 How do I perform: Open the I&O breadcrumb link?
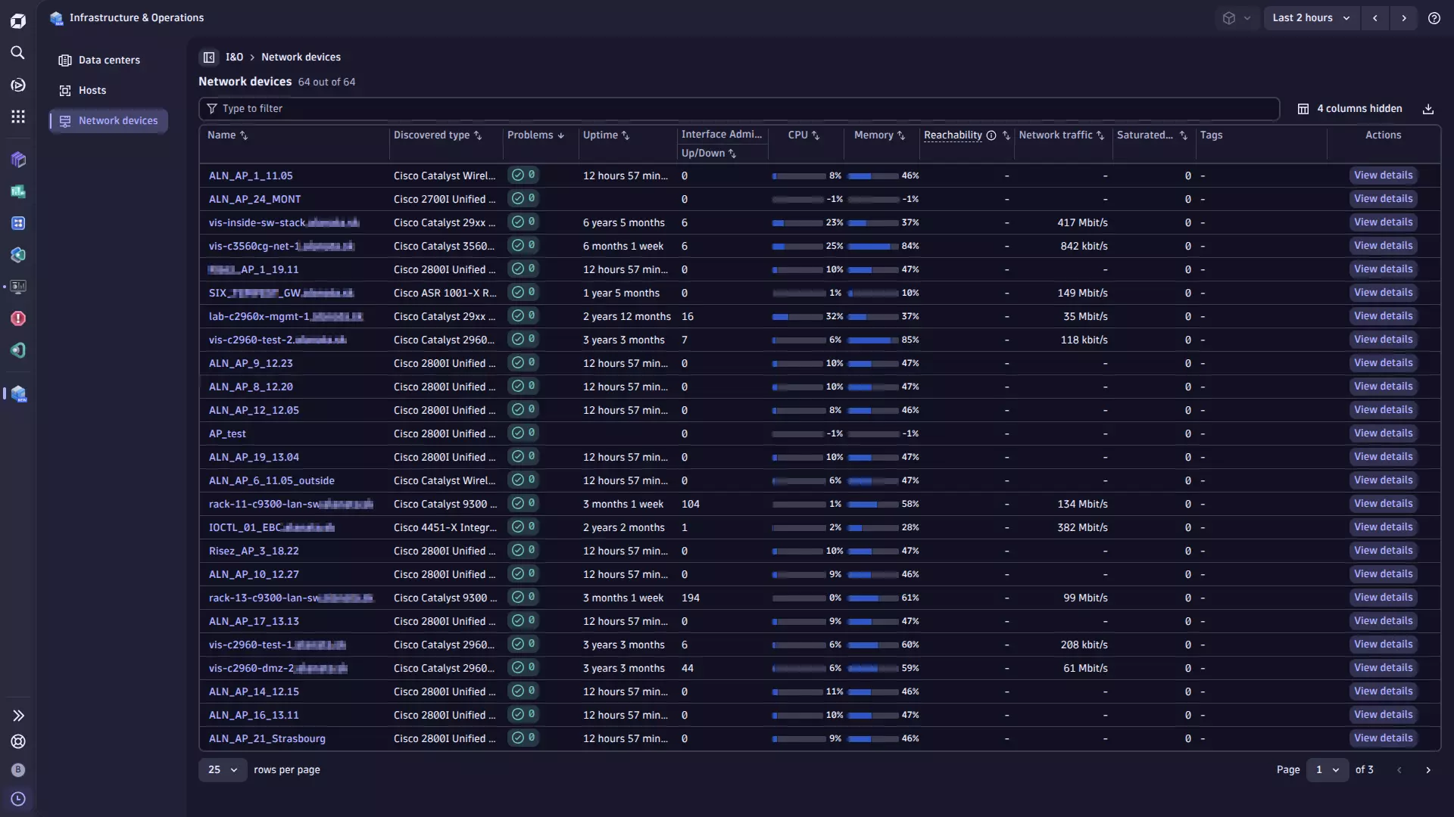tap(235, 57)
